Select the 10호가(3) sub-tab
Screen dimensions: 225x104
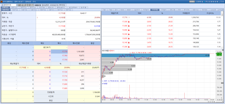point(24,10)
